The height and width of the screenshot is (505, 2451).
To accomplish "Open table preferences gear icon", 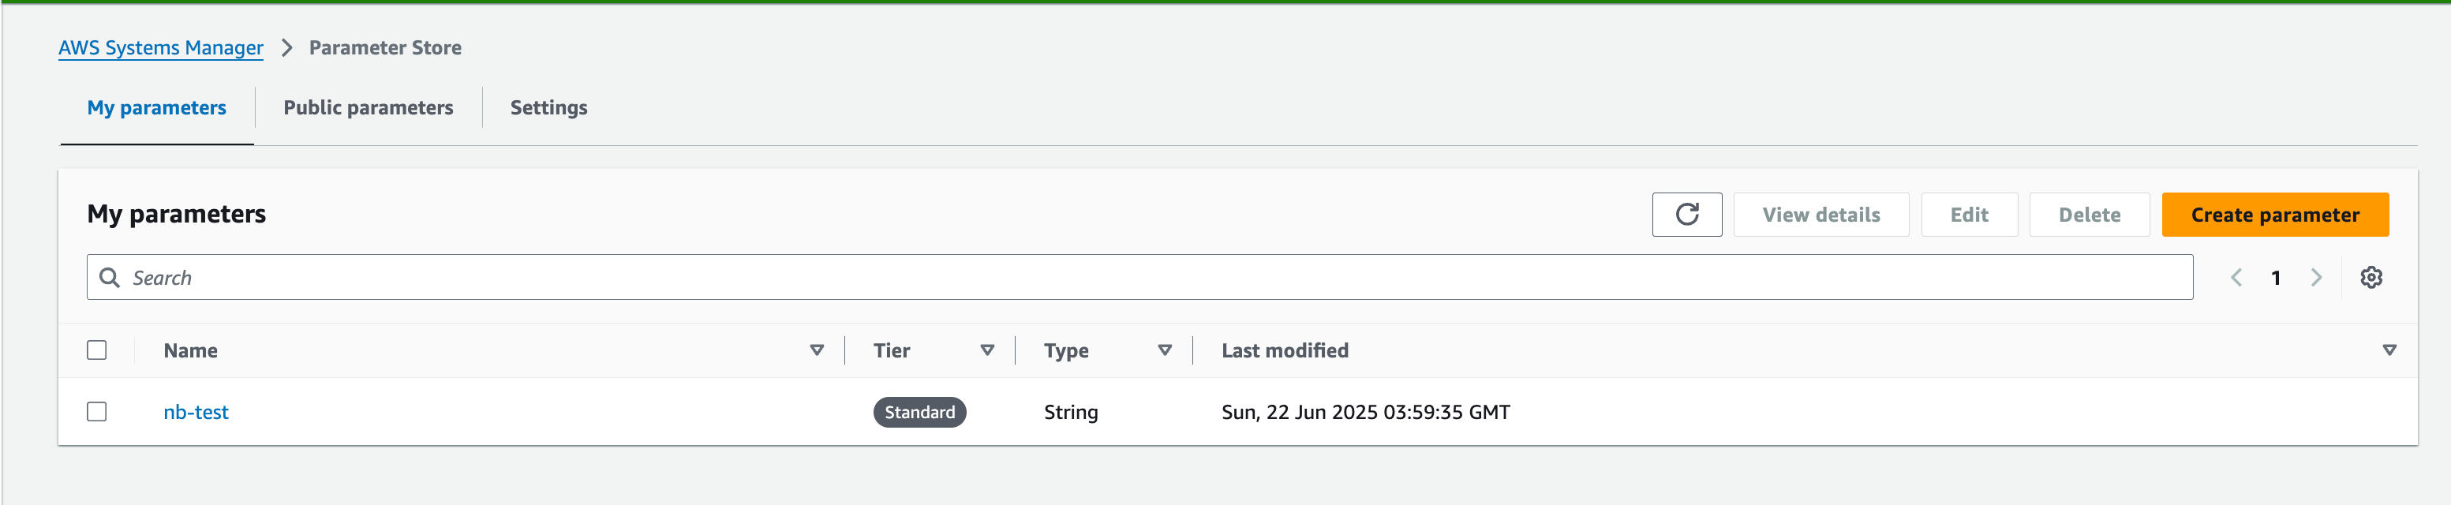I will pos(2371,278).
